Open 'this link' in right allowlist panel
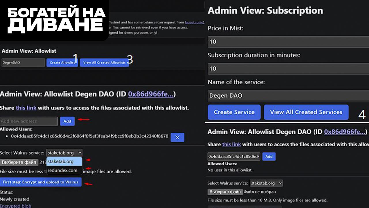This screenshot has height=208, width=369. (x=231, y=144)
